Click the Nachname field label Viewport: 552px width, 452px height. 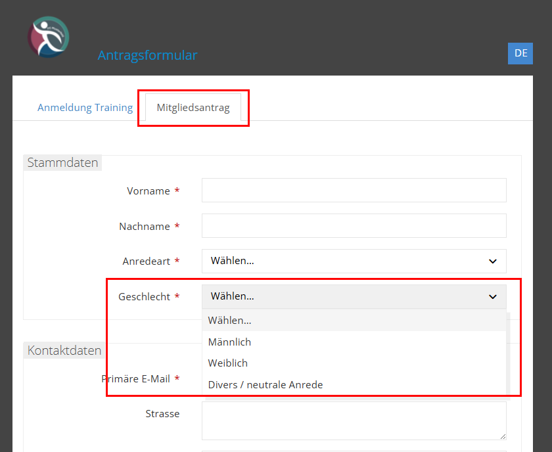[x=145, y=227]
